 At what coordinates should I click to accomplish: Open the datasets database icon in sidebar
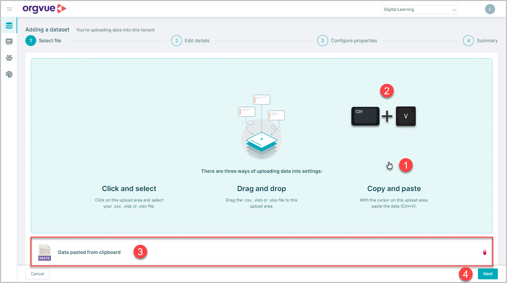pyautogui.click(x=9, y=25)
